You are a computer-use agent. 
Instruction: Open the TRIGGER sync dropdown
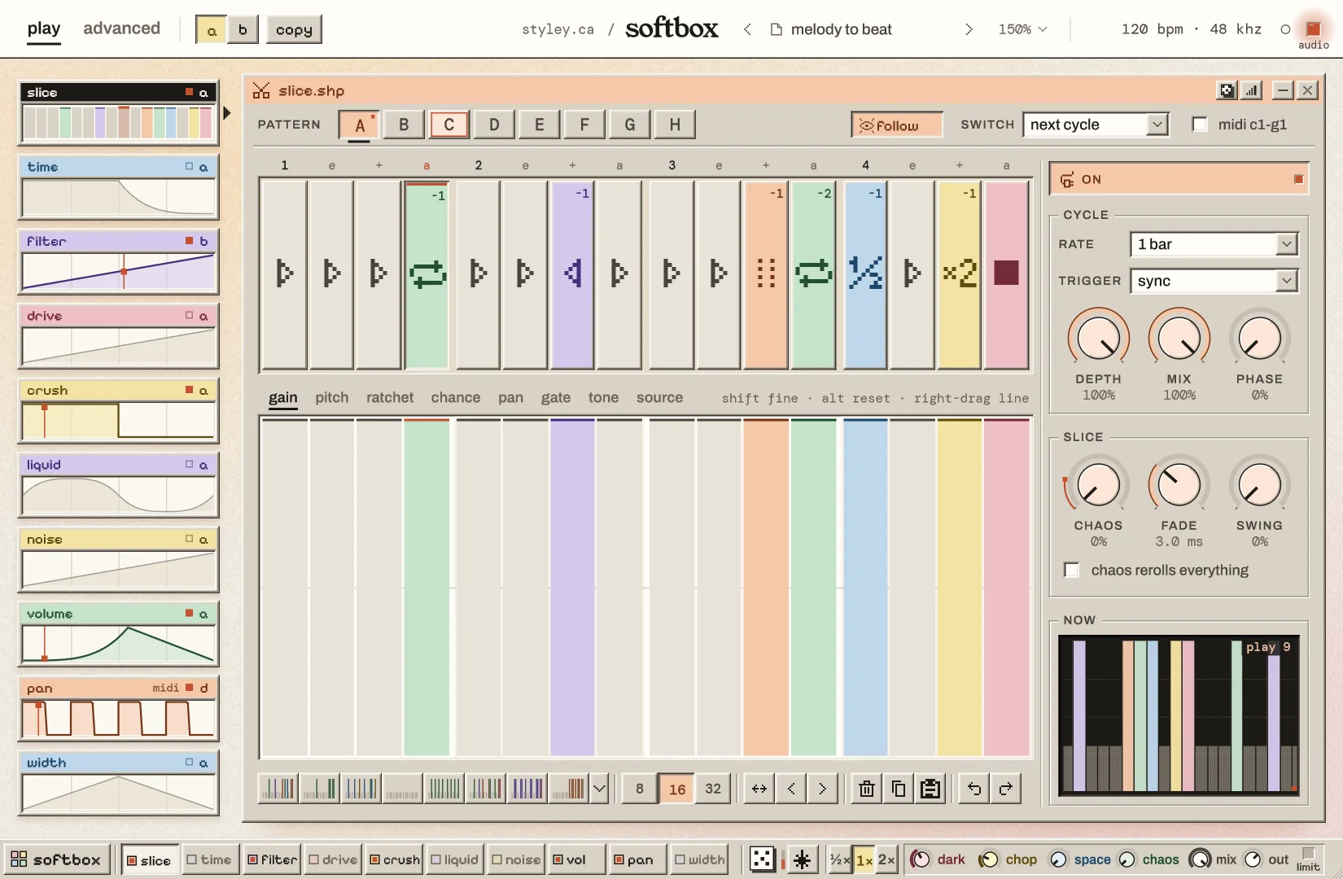[x=1214, y=281]
